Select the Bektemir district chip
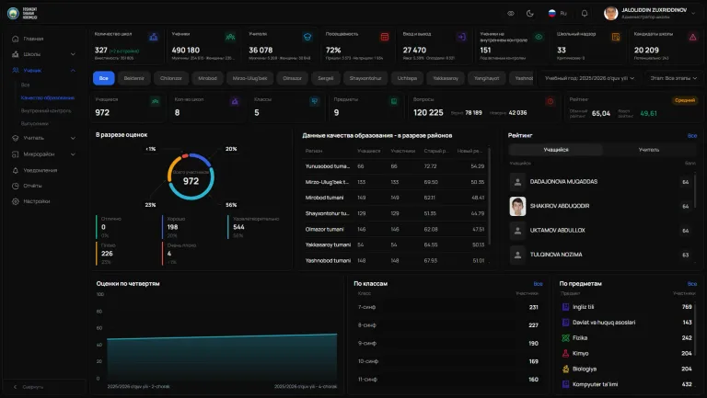 (x=133, y=78)
